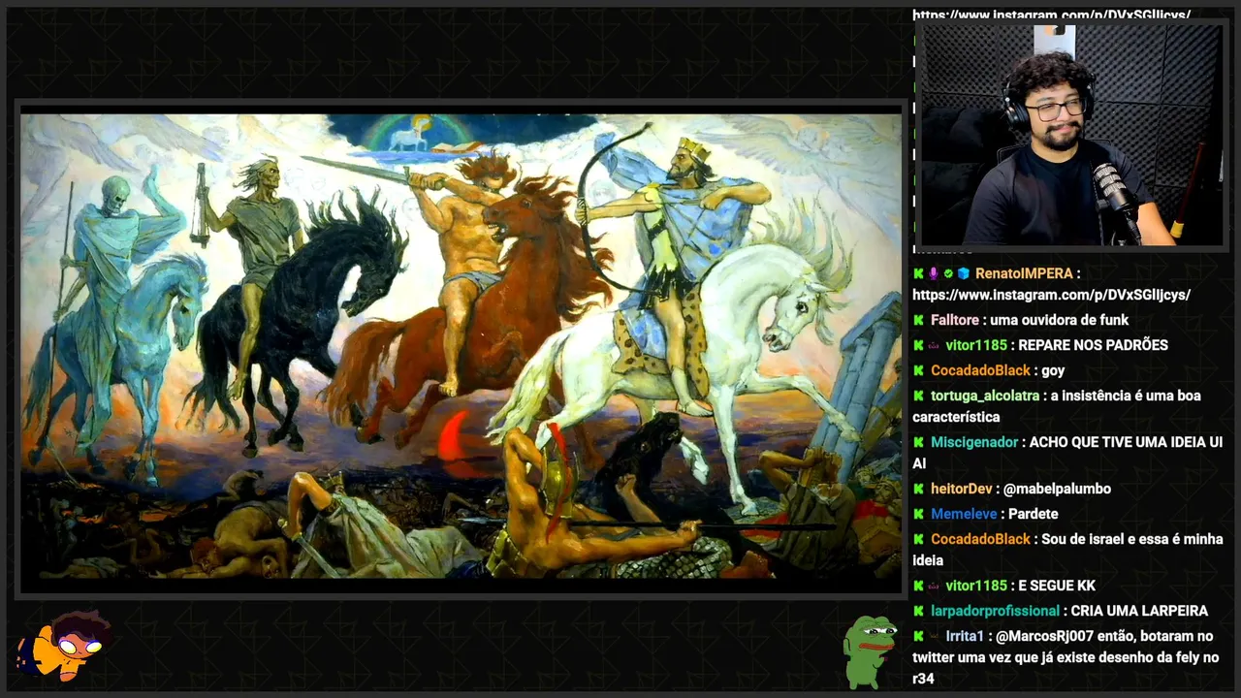Click the purple microphone badge of RenatoIMPERA
This screenshot has width=1241, height=698.
point(934,273)
